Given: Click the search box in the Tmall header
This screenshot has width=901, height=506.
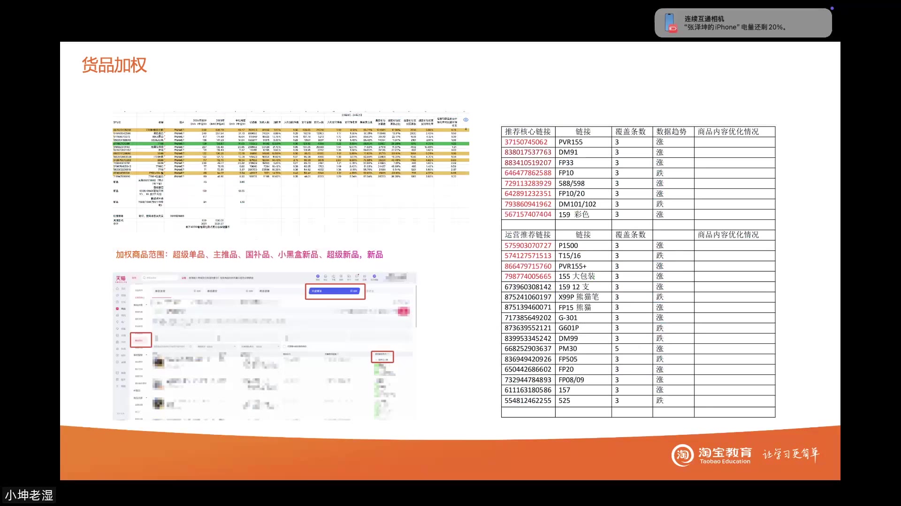Looking at the screenshot, I should point(161,278).
